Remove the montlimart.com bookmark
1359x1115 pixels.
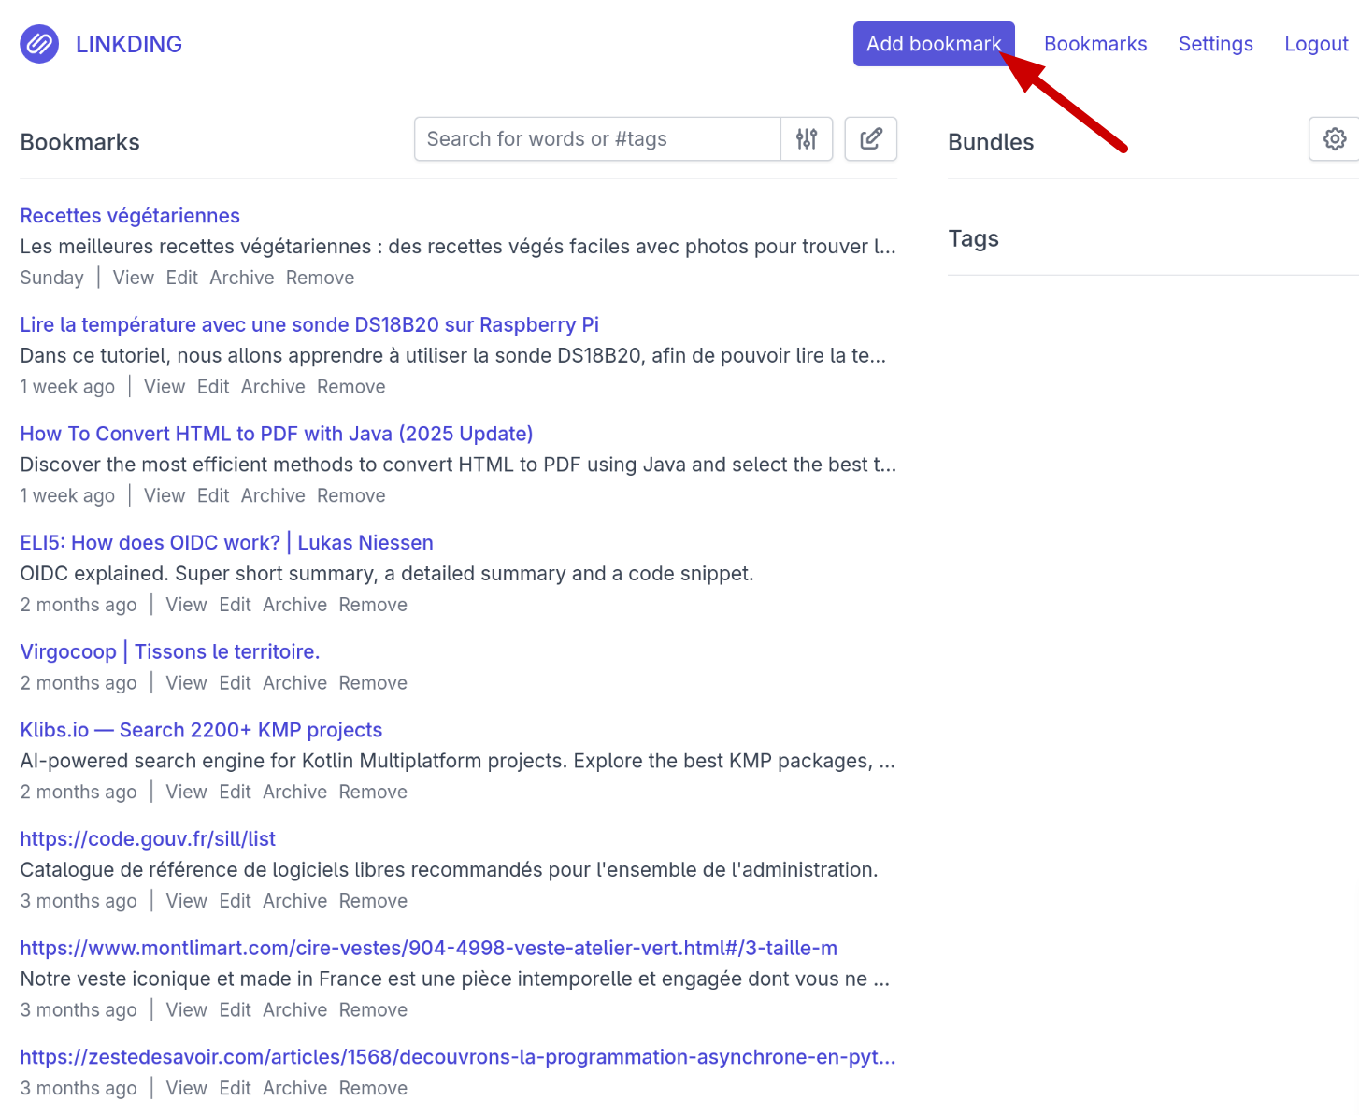click(374, 1010)
